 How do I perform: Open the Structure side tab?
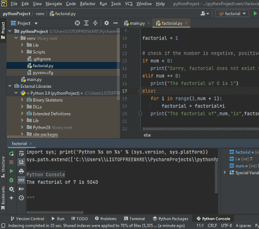coord(3,167)
